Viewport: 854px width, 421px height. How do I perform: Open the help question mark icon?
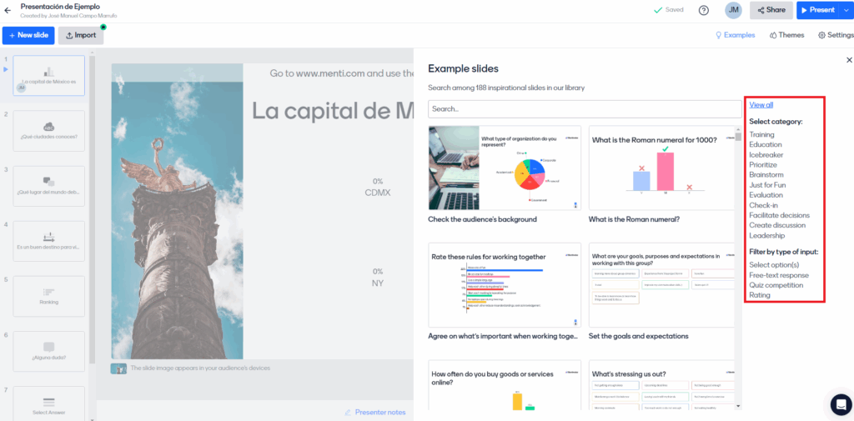[x=704, y=10]
